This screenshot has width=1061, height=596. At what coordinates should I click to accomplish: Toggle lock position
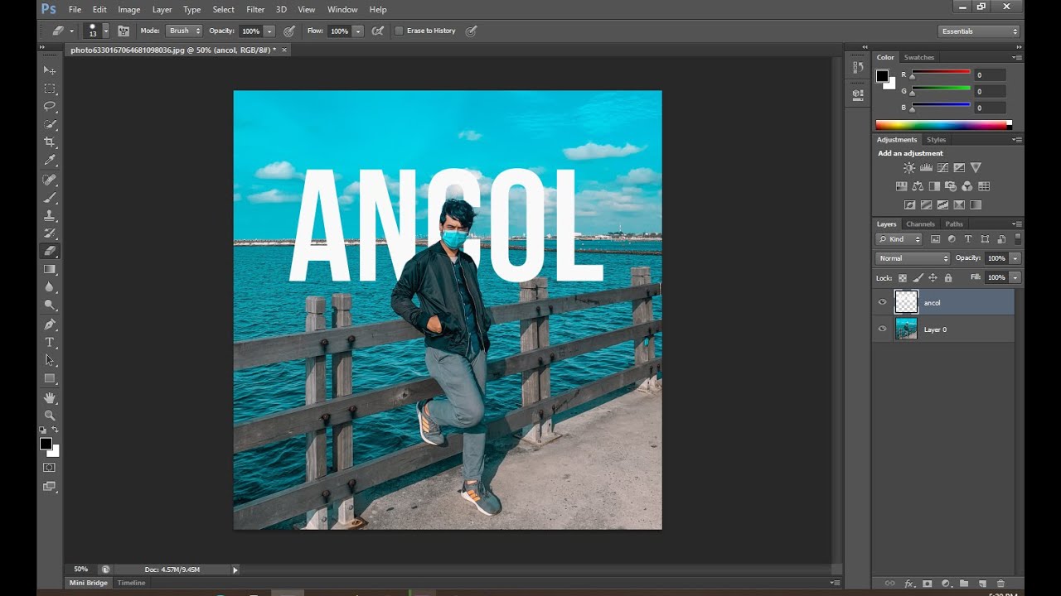coord(933,278)
